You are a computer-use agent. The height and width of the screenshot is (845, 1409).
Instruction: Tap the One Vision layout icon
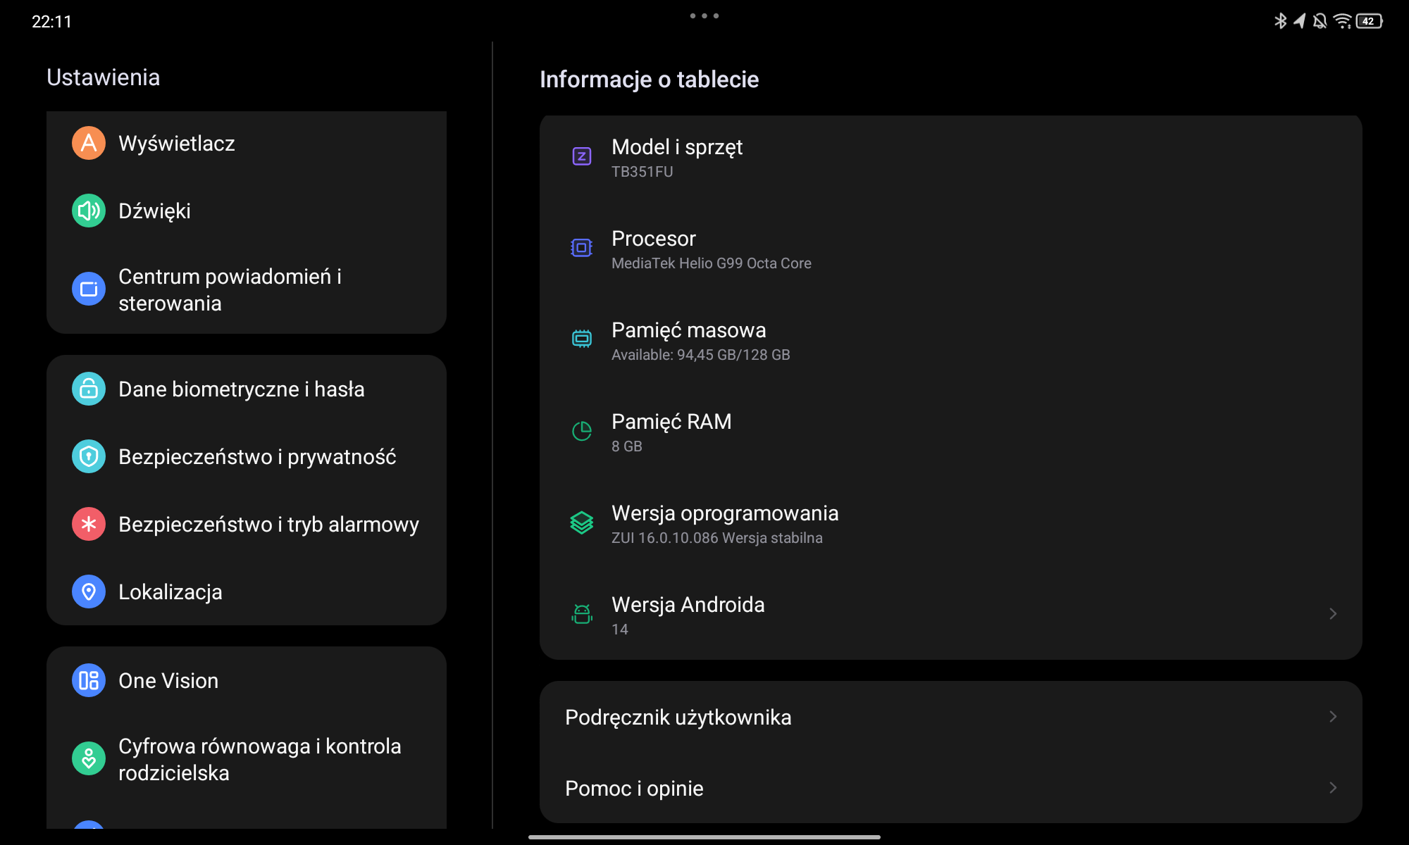point(89,680)
